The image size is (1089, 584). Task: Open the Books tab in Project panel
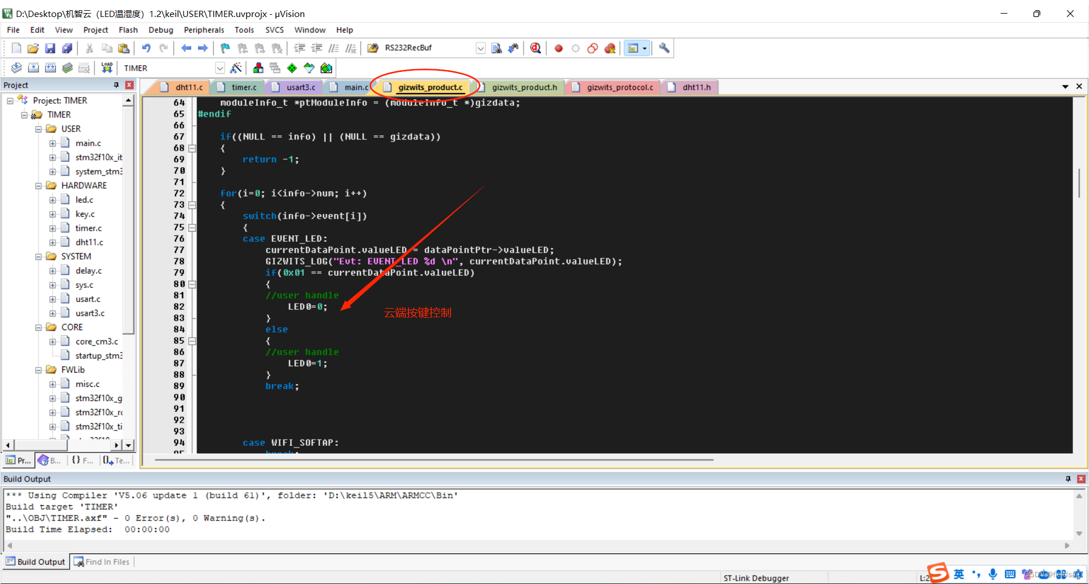click(x=50, y=461)
